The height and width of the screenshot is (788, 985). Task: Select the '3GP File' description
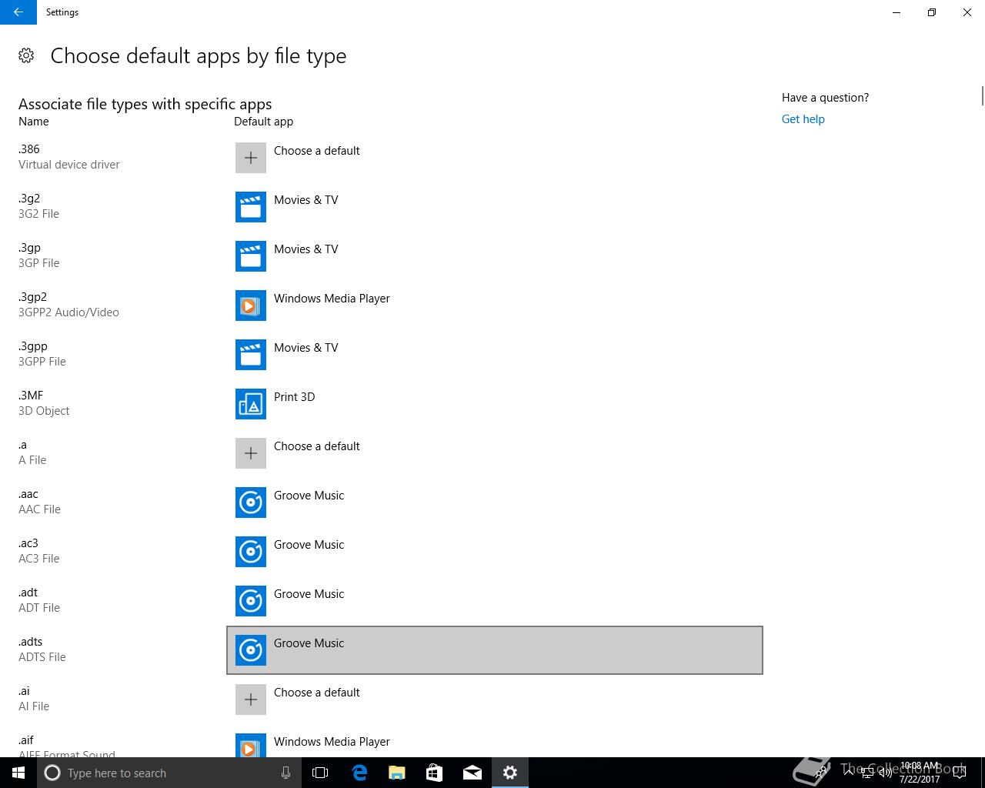(x=38, y=263)
